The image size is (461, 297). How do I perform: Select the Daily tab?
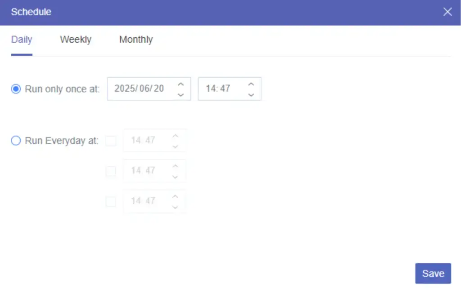click(x=21, y=40)
